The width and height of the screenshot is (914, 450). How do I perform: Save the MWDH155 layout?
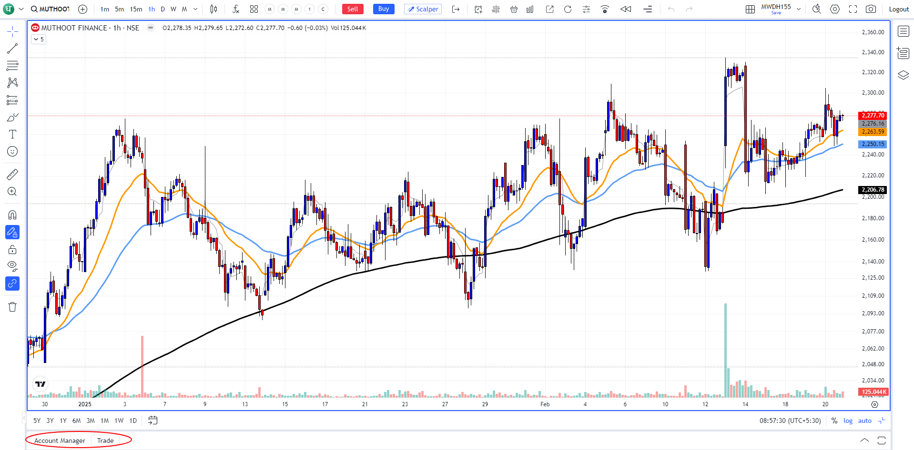[x=776, y=13]
